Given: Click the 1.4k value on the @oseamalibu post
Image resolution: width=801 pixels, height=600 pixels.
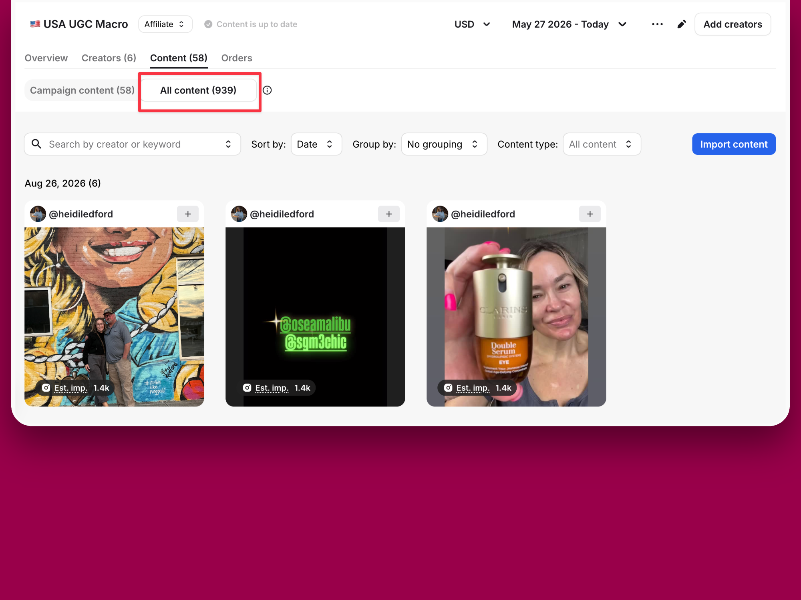Looking at the screenshot, I should point(302,388).
